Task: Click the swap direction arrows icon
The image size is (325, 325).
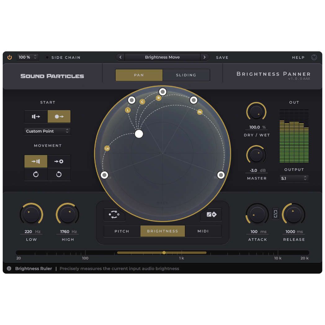Action: point(114,215)
